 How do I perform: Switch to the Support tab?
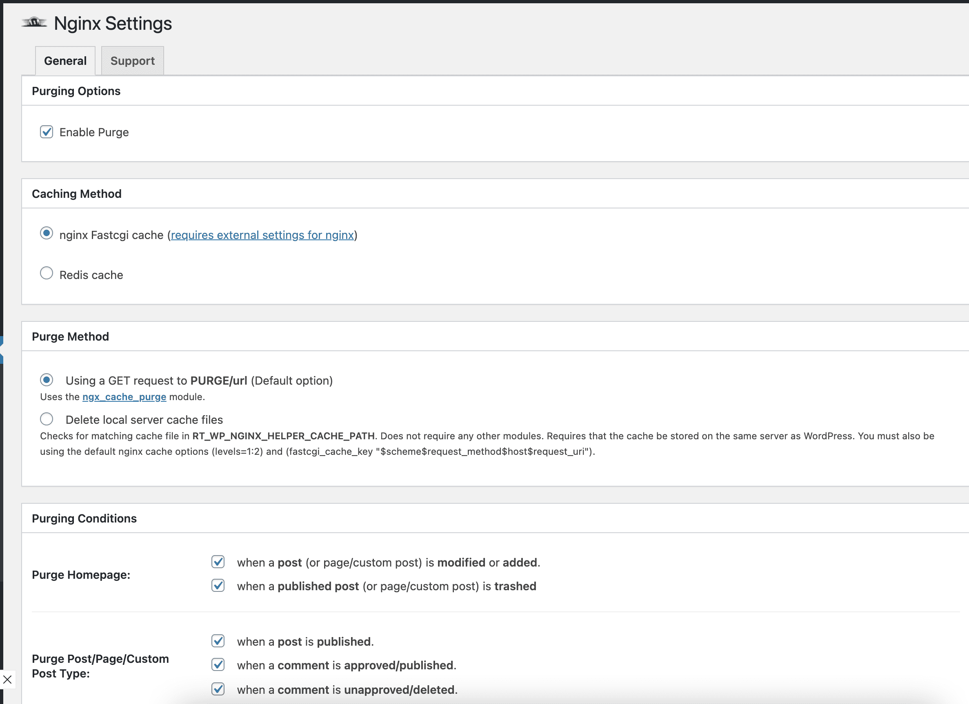(x=132, y=61)
